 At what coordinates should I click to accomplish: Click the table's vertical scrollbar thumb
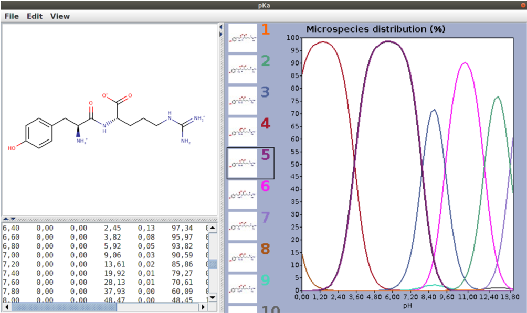[x=213, y=264]
